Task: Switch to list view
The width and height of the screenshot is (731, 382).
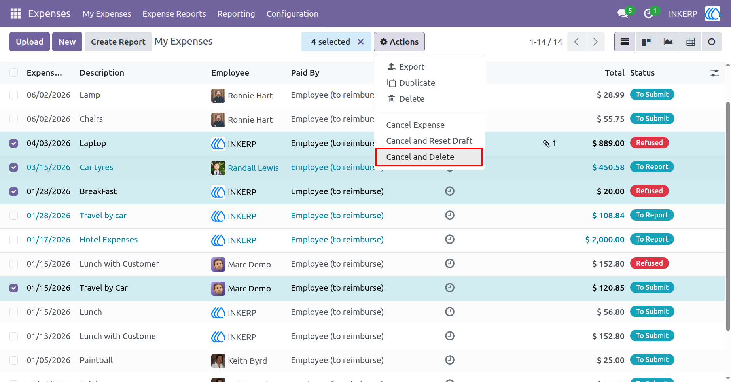Action: click(x=625, y=42)
